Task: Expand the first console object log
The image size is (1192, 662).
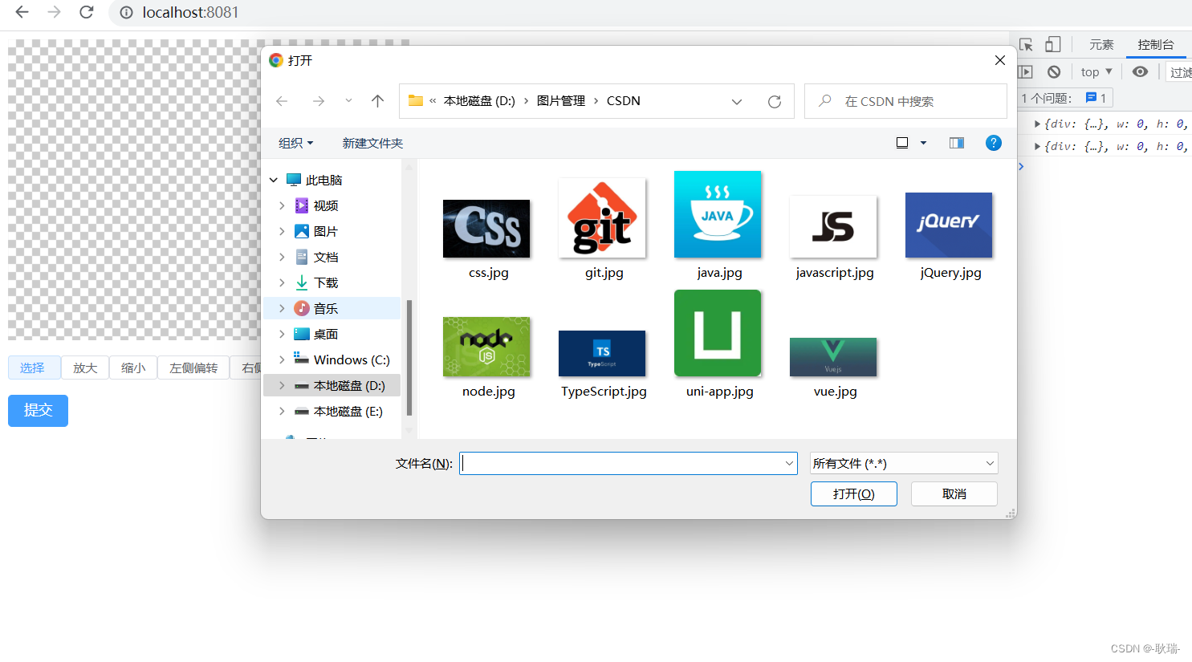Action: tap(1037, 124)
